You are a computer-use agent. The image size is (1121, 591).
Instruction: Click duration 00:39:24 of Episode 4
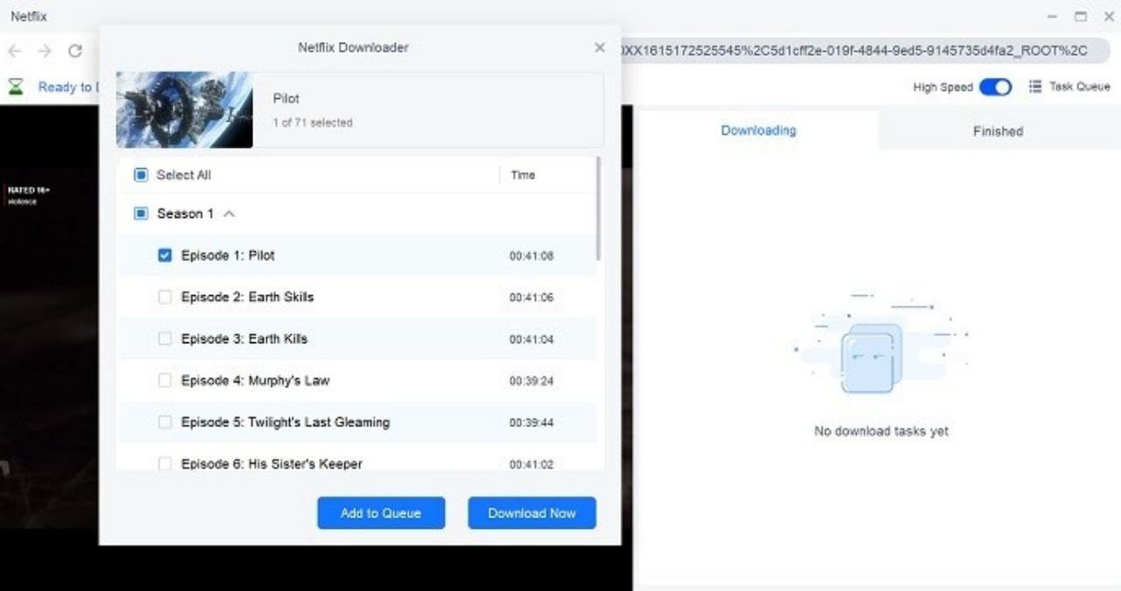coord(532,381)
